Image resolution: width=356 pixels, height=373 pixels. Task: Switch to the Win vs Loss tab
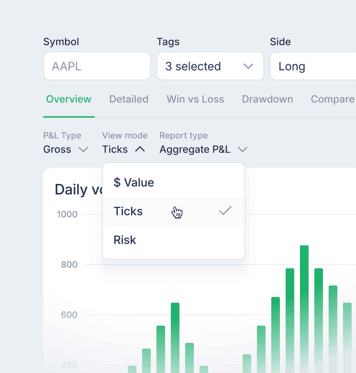tap(195, 99)
